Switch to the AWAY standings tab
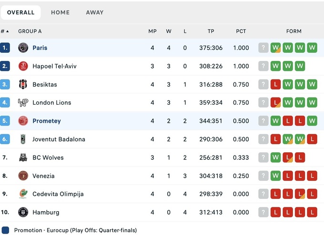Image resolution: width=324 pixels, height=235 pixels. click(x=94, y=12)
